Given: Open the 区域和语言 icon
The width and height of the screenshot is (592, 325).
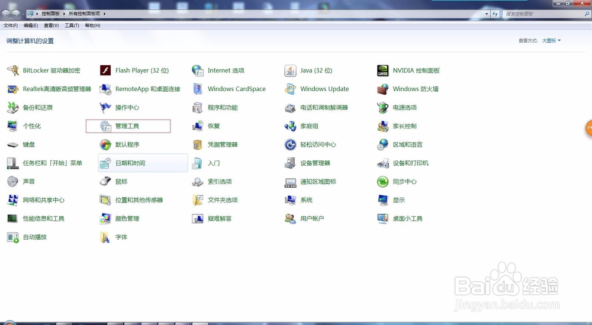Looking at the screenshot, I should (x=383, y=144).
